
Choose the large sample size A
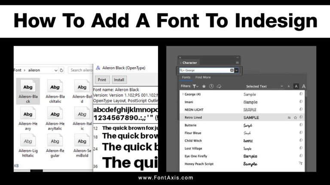(303, 87)
